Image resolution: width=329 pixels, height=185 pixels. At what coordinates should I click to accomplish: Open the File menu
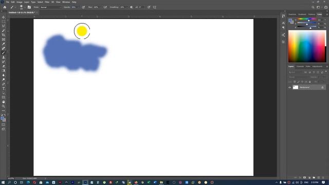(x=7, y=2)
